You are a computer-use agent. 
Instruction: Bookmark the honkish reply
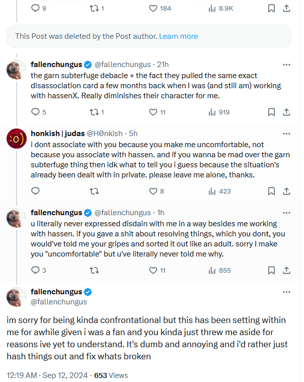tap(271, 191)
